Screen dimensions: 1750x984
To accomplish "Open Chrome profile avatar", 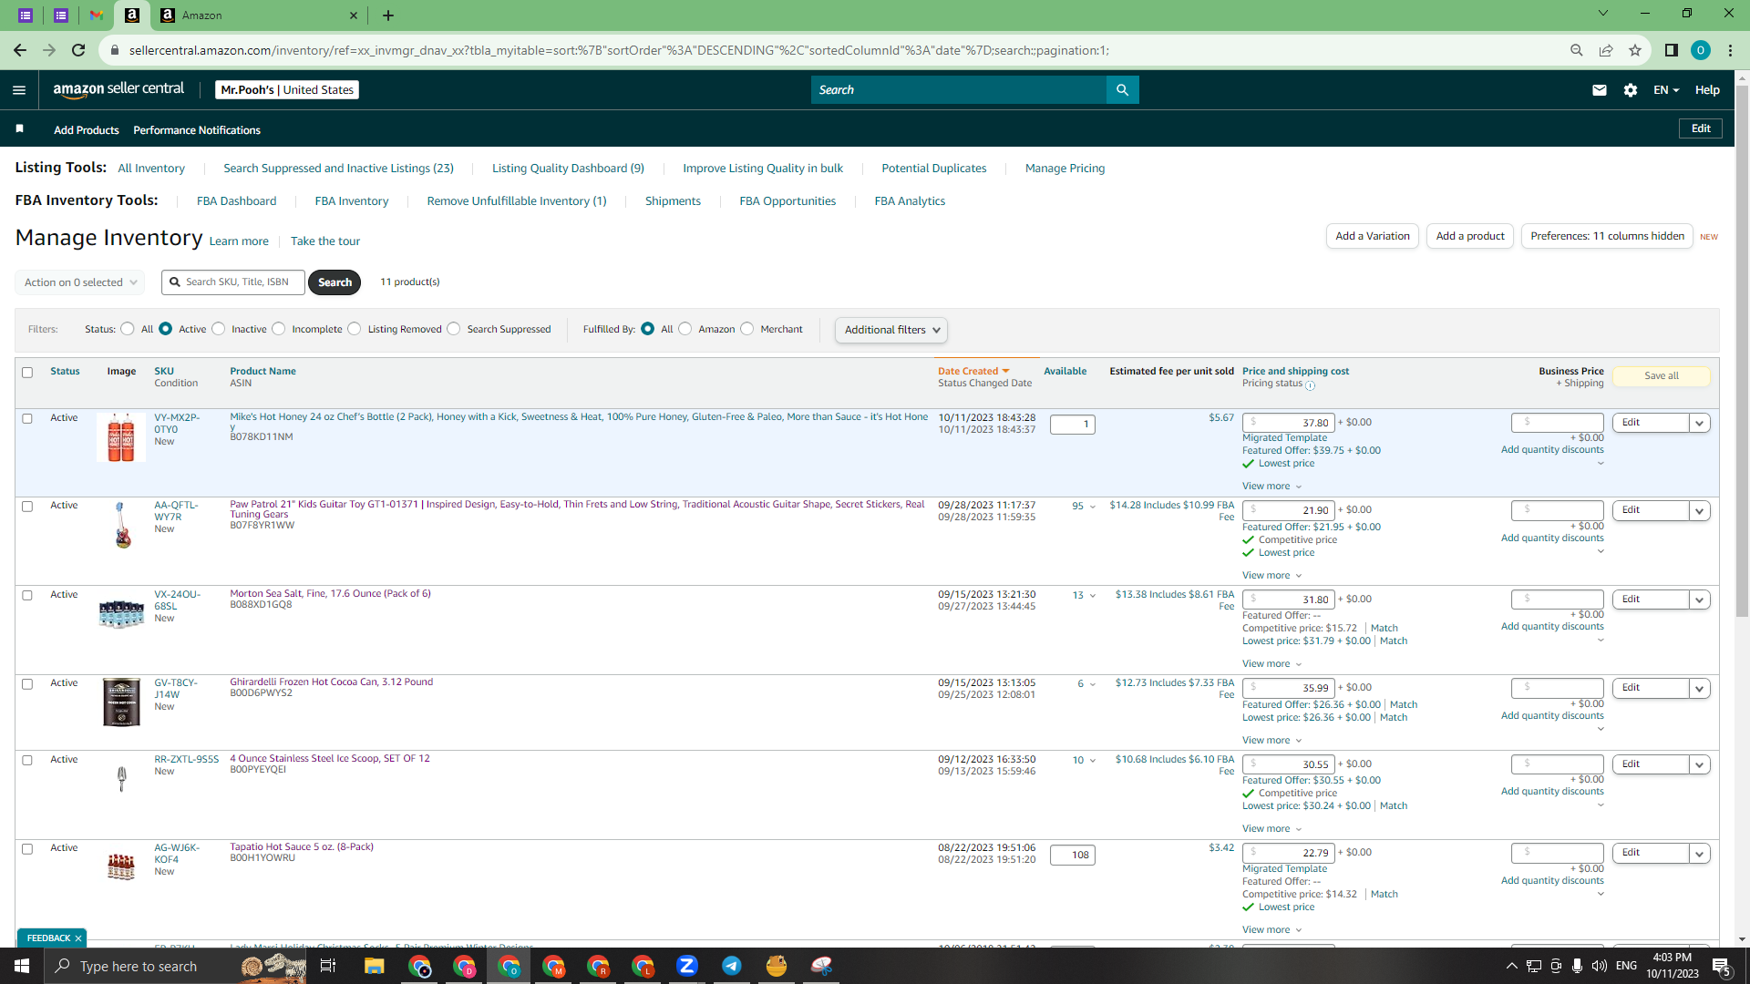I will tap(1701, 50).
